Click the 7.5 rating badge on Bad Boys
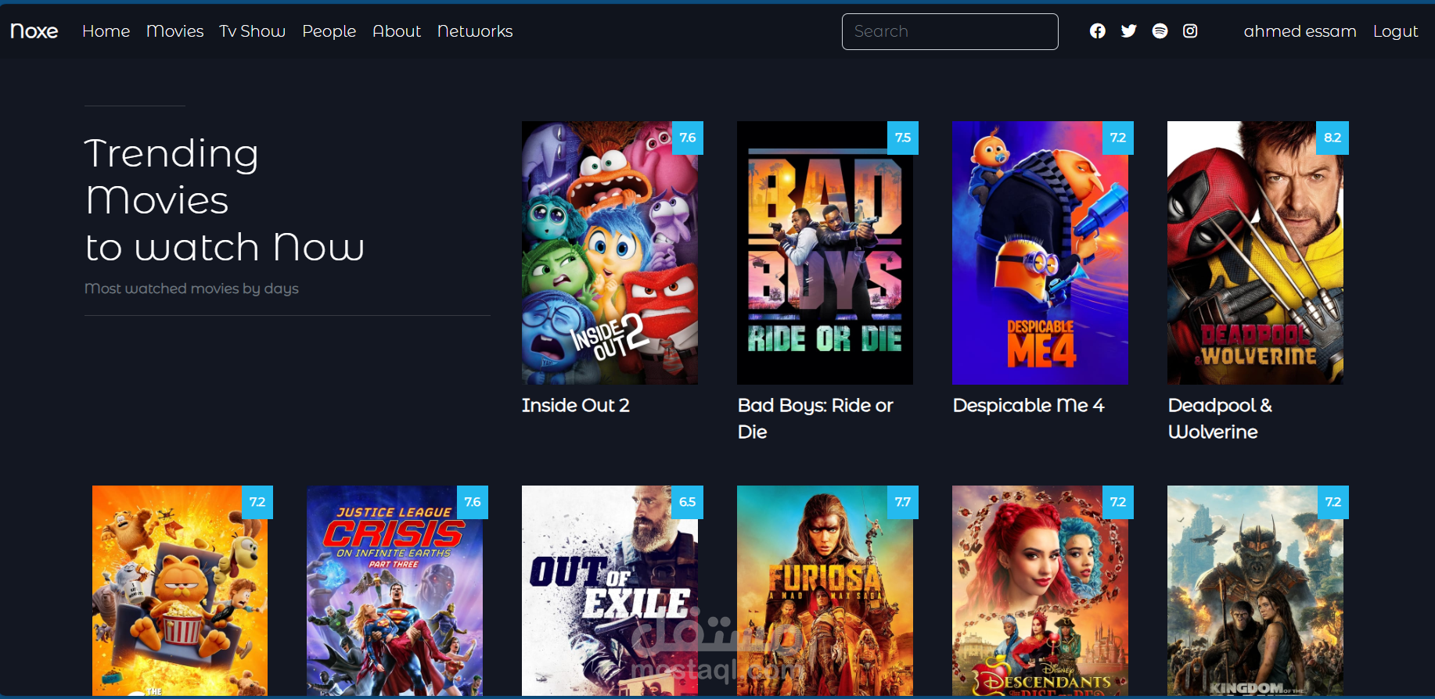The image size is (1435, 699). pyautogui.click(x=903, y=138)
